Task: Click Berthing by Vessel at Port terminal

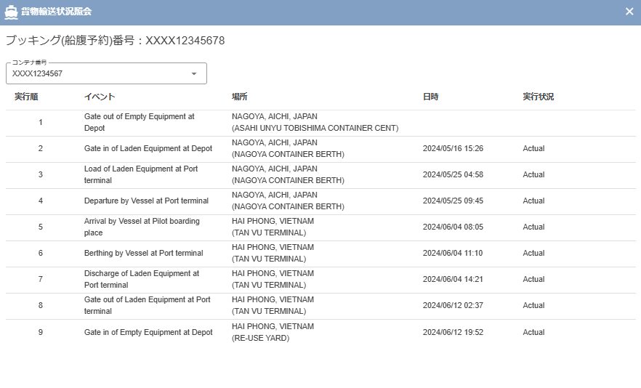Action: (143, 253)
